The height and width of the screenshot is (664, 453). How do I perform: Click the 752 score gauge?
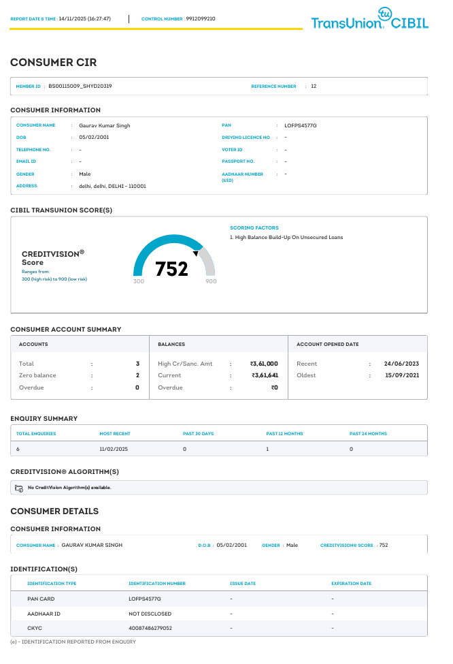[174, 258]
